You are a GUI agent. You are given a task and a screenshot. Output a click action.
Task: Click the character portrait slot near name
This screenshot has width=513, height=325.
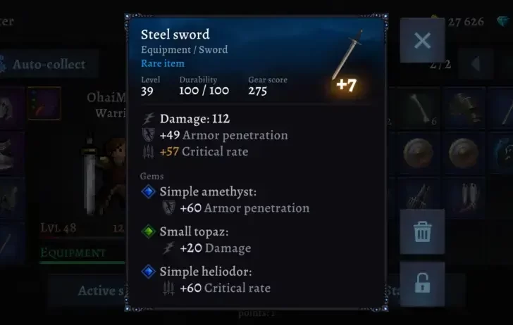44,103
